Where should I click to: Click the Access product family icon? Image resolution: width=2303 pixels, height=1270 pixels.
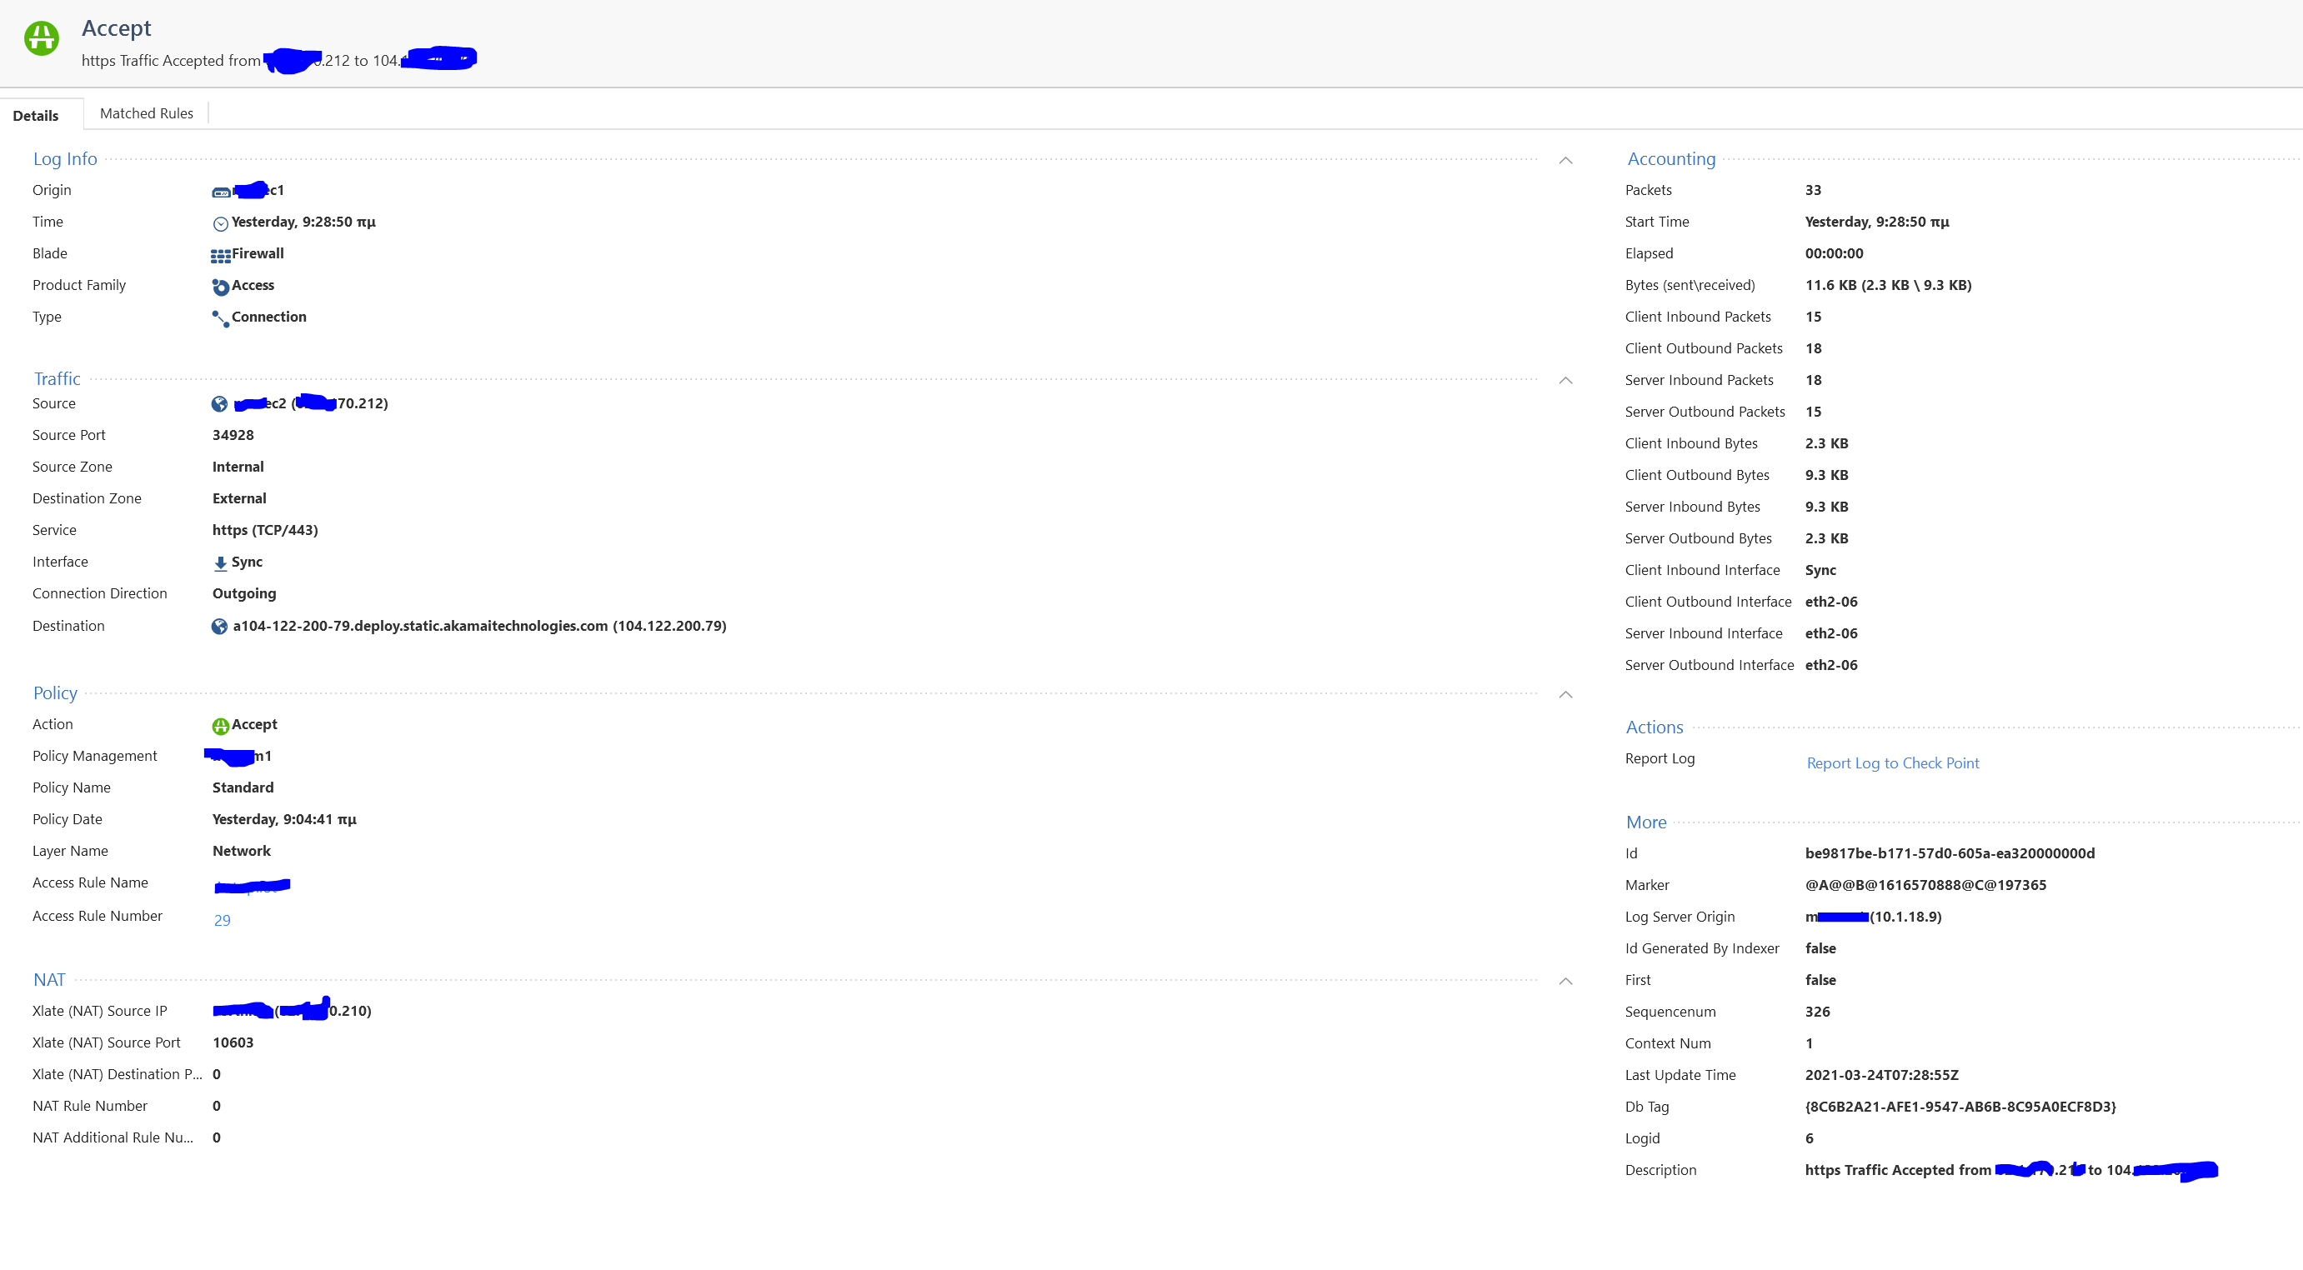point(221,287)
